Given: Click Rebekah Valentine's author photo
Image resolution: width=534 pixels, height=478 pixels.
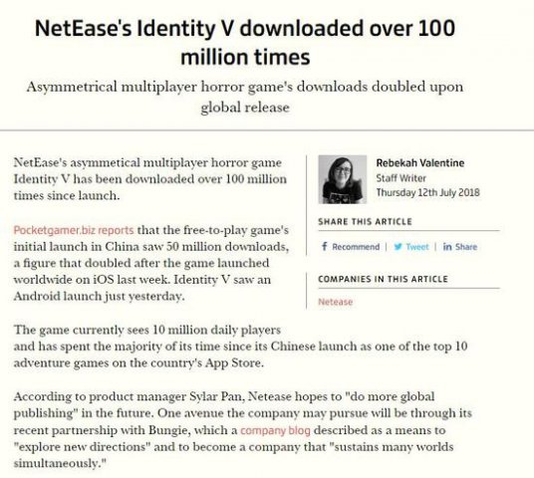Looking at the screenshot, I should click(x=343, y=179).
